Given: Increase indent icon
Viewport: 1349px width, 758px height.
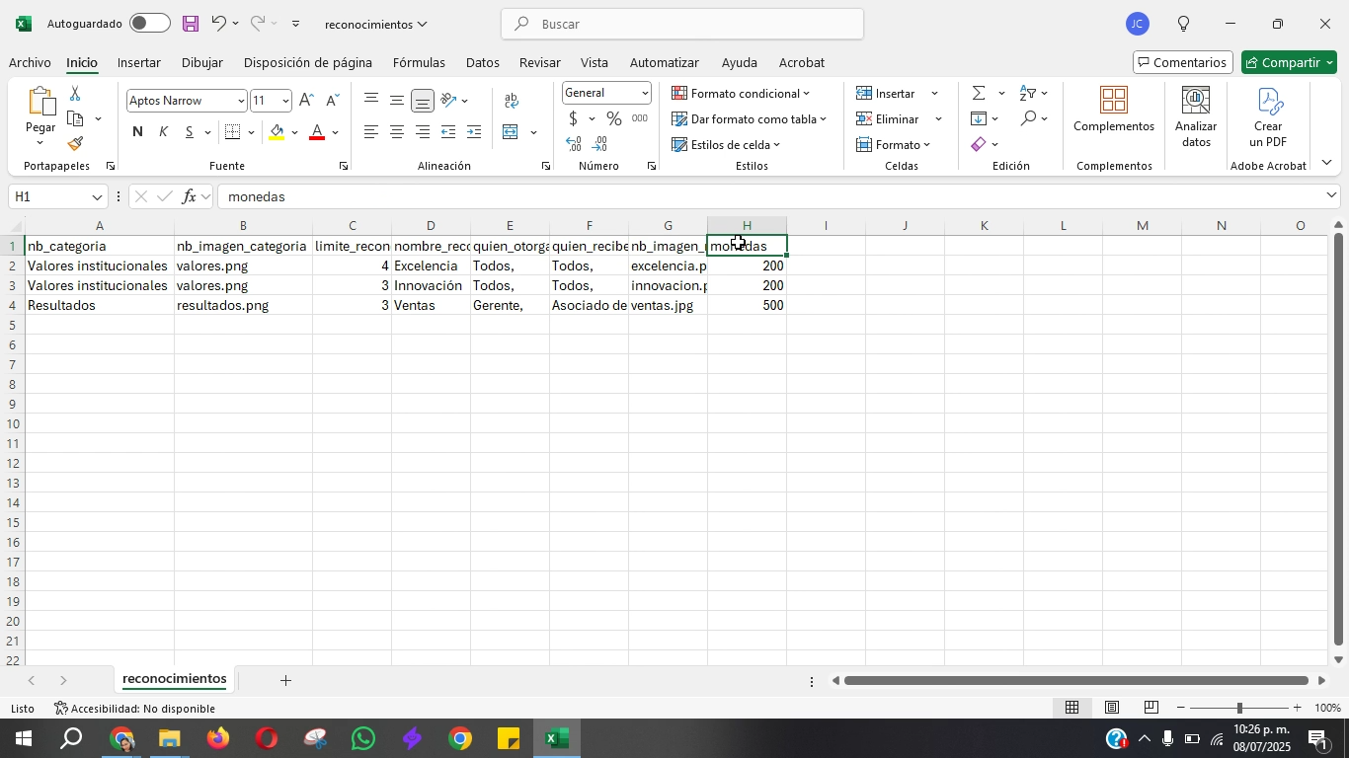Looking at the screenshot, I should [x=474, y=132].
